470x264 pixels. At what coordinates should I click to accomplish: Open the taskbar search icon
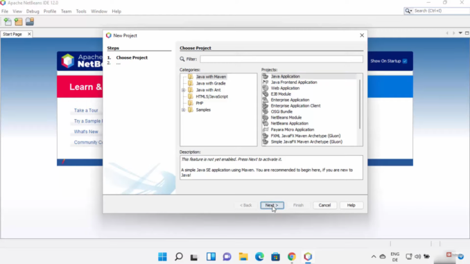coord(179,256)
